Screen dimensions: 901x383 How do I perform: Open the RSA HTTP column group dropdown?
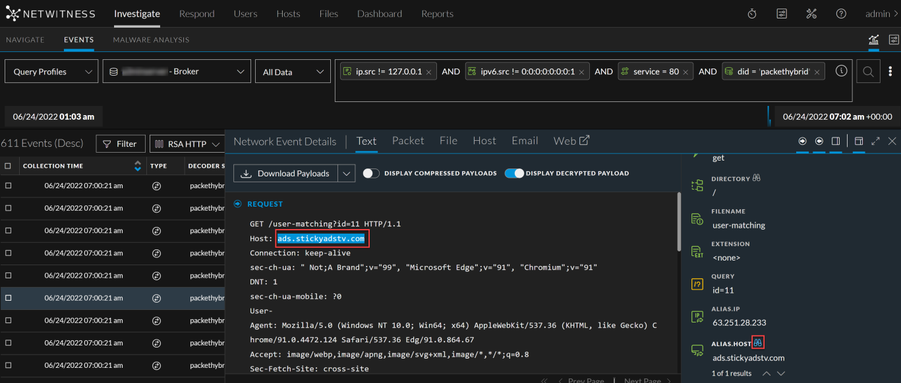click(x=187, y=144)
